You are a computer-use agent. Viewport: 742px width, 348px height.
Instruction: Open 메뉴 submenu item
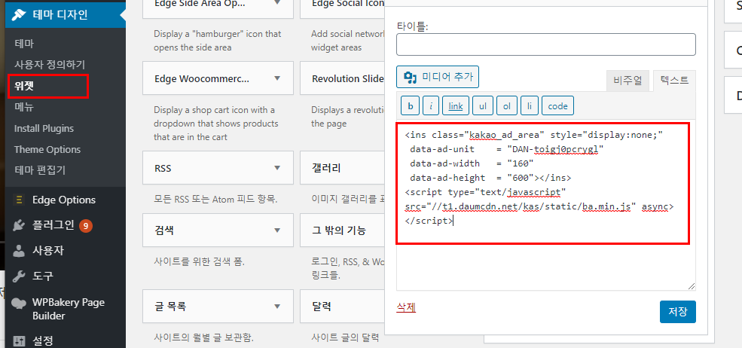[24, 107]
